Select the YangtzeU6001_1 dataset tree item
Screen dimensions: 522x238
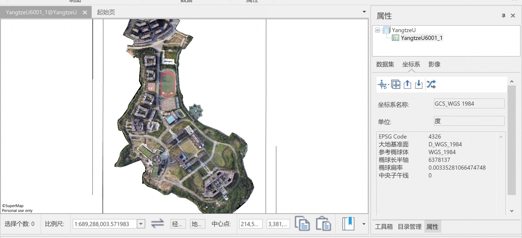pyautogui.click(x=421, y=38)
